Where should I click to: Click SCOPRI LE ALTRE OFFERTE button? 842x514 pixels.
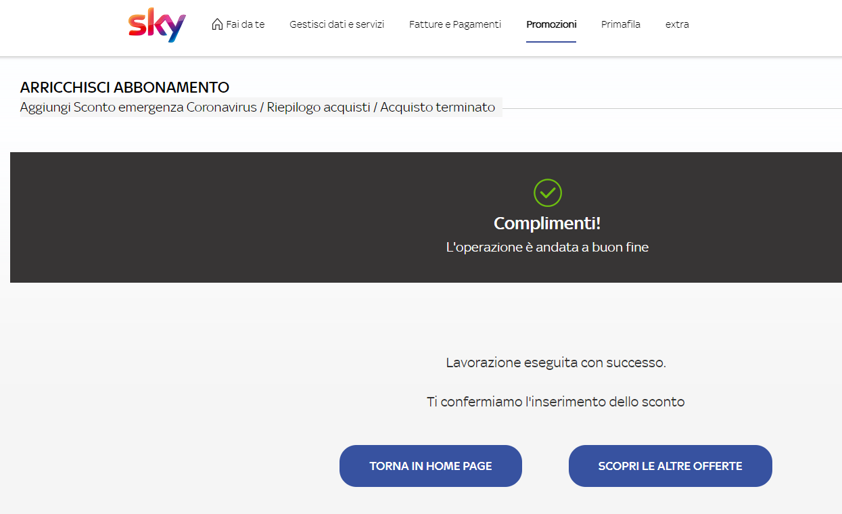[670, 466]
